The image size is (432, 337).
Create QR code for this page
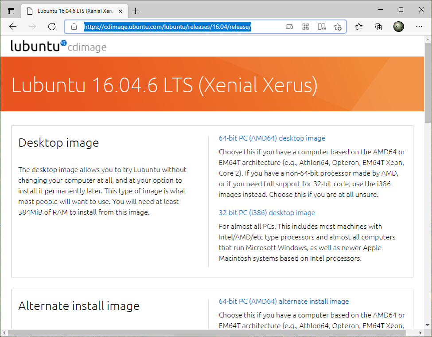pyautogui.click(x=306, y=27)
